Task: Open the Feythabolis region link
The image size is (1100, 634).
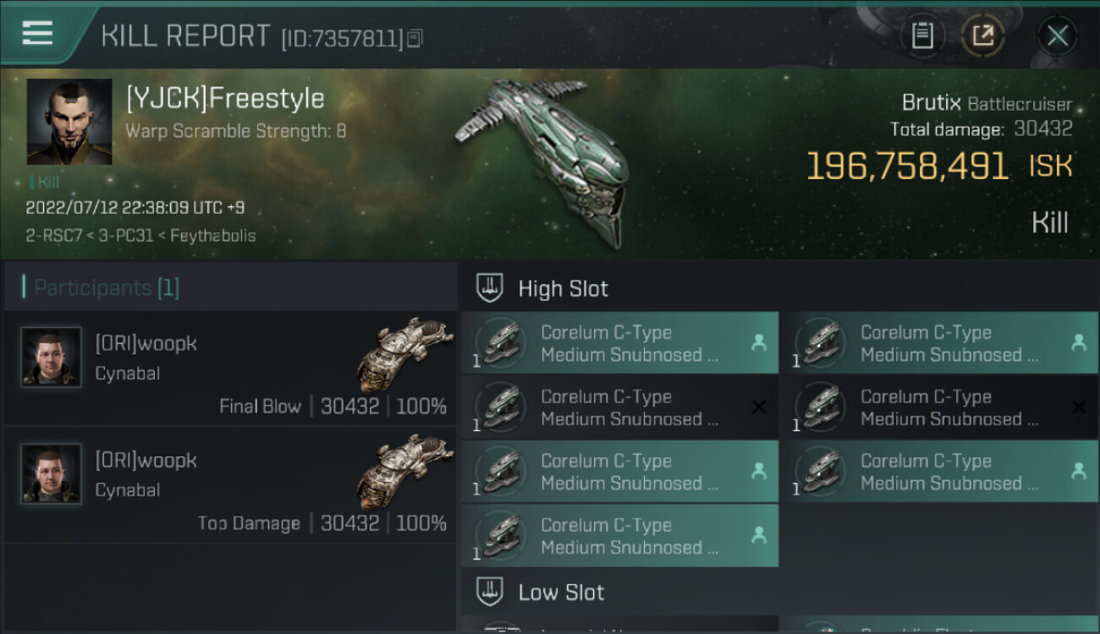Action: click(212, 236)
